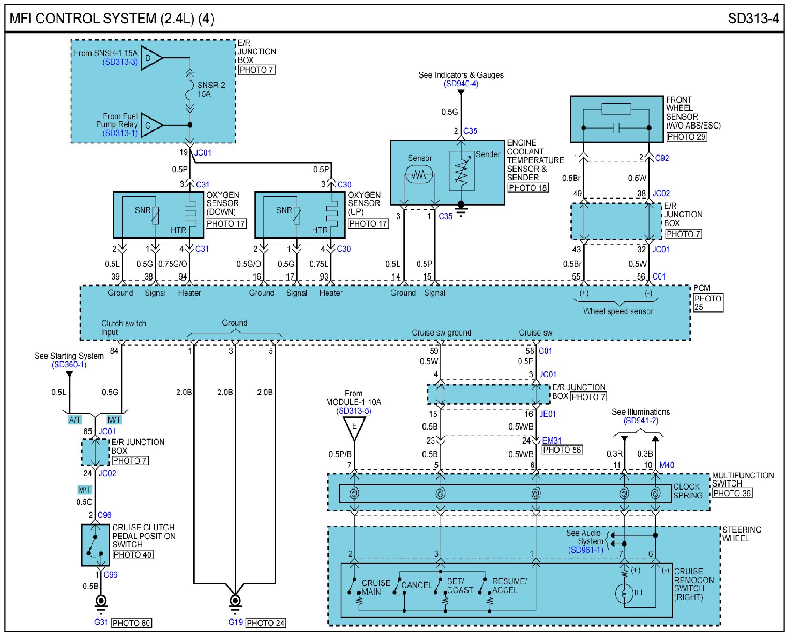Image resolution: width=789 pixels, height=638 pixels.
Task: Open the SD940-4 Indicators & Gauges link
Action: (461, 84)
